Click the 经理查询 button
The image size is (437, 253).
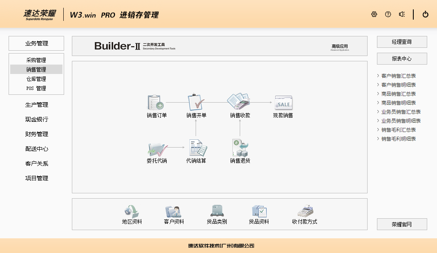click(402, 42)
